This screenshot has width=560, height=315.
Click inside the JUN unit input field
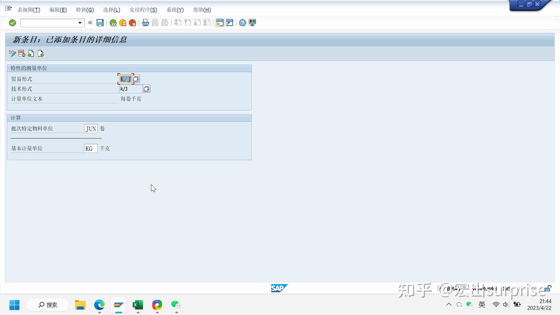pos(91,128)
